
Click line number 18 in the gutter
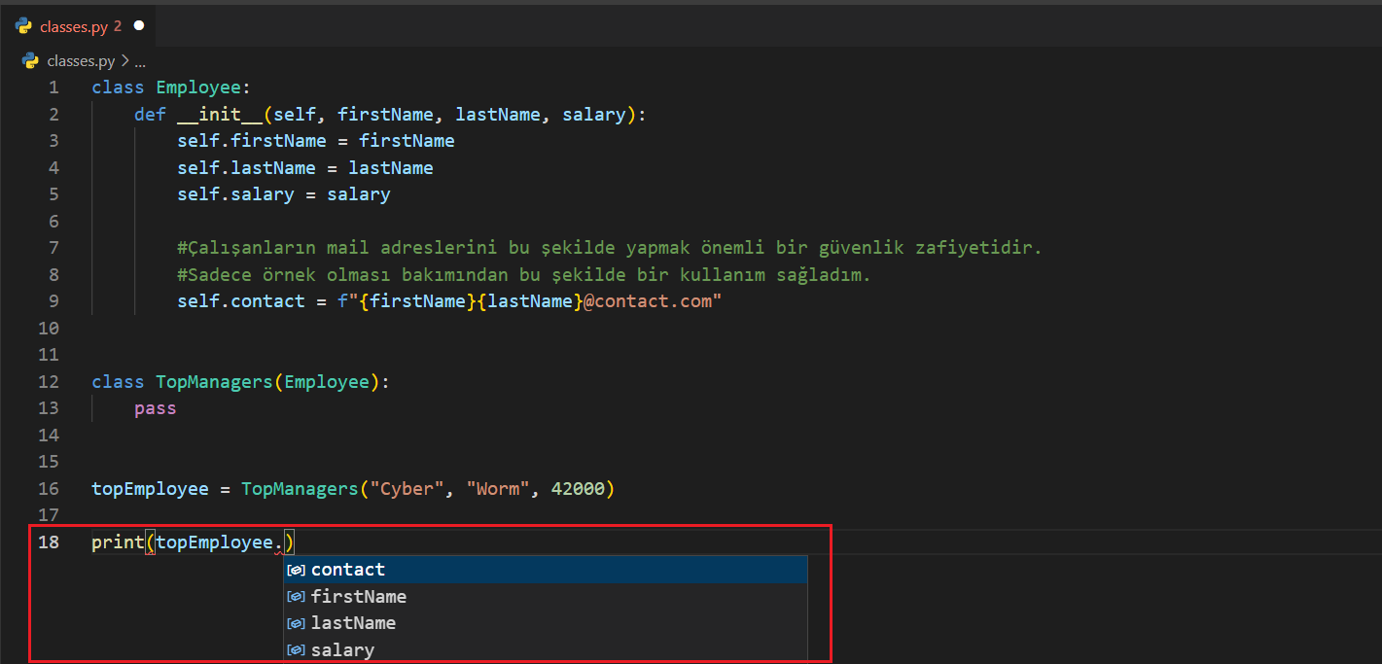(x=49, y=542)
